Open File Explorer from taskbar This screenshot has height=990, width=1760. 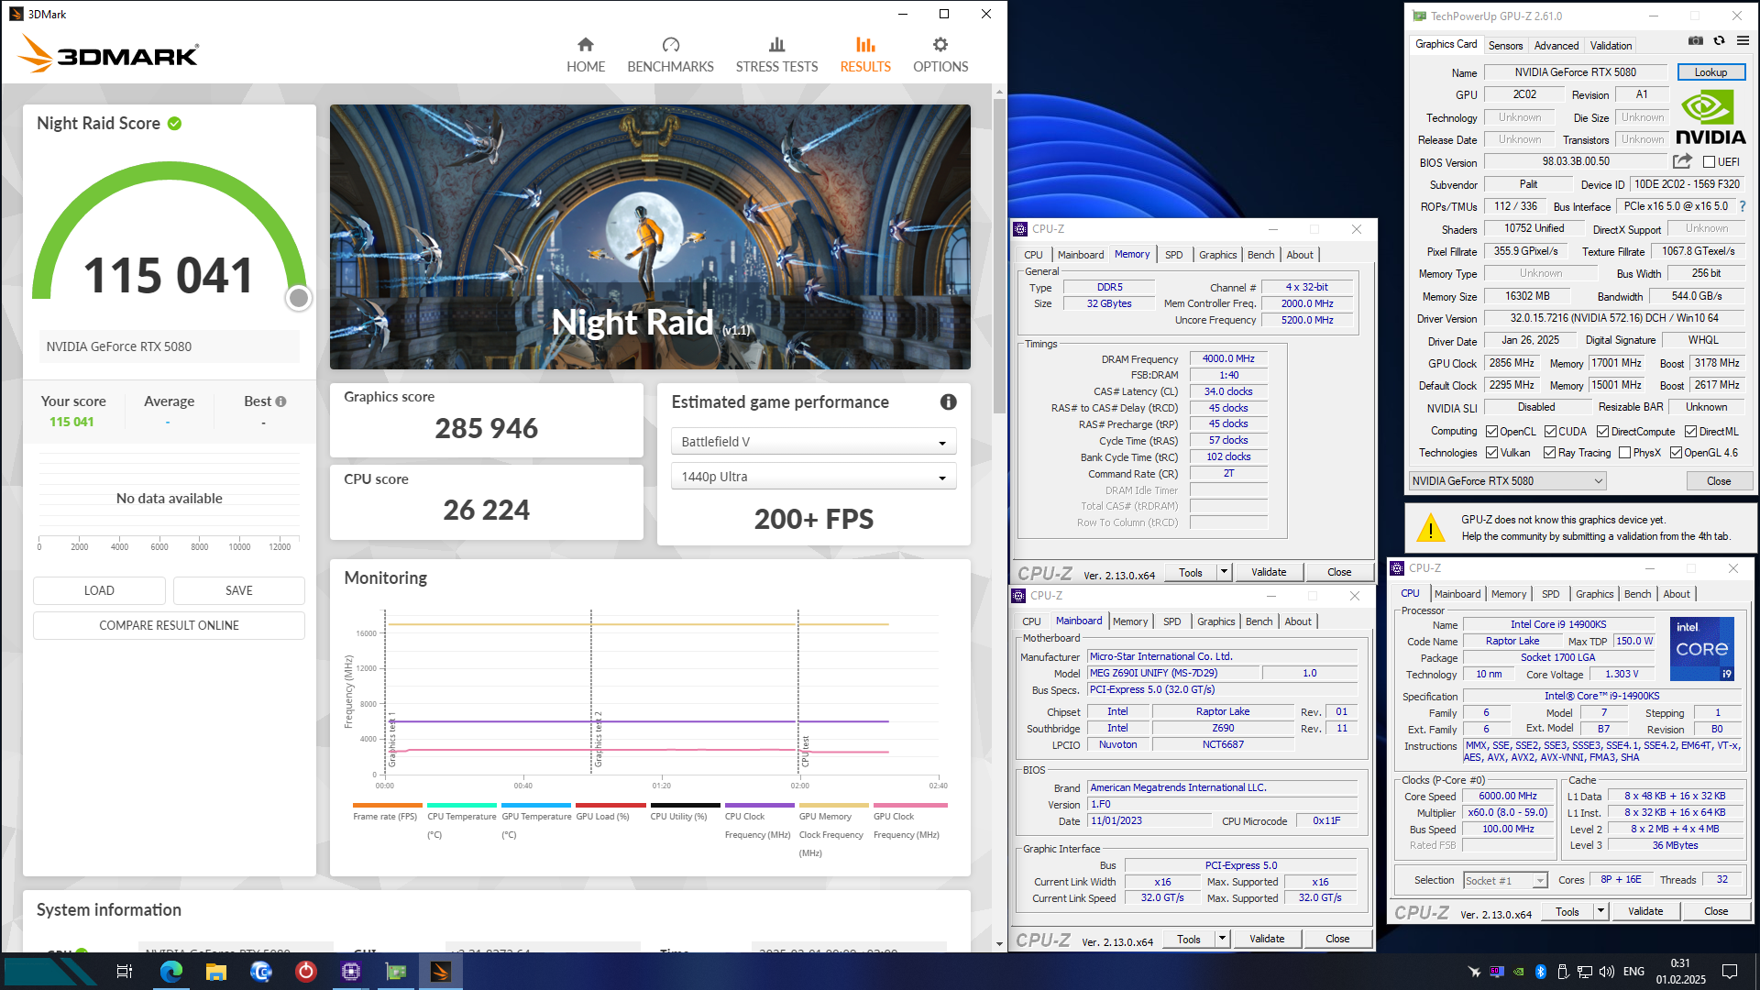pos(216,972)
